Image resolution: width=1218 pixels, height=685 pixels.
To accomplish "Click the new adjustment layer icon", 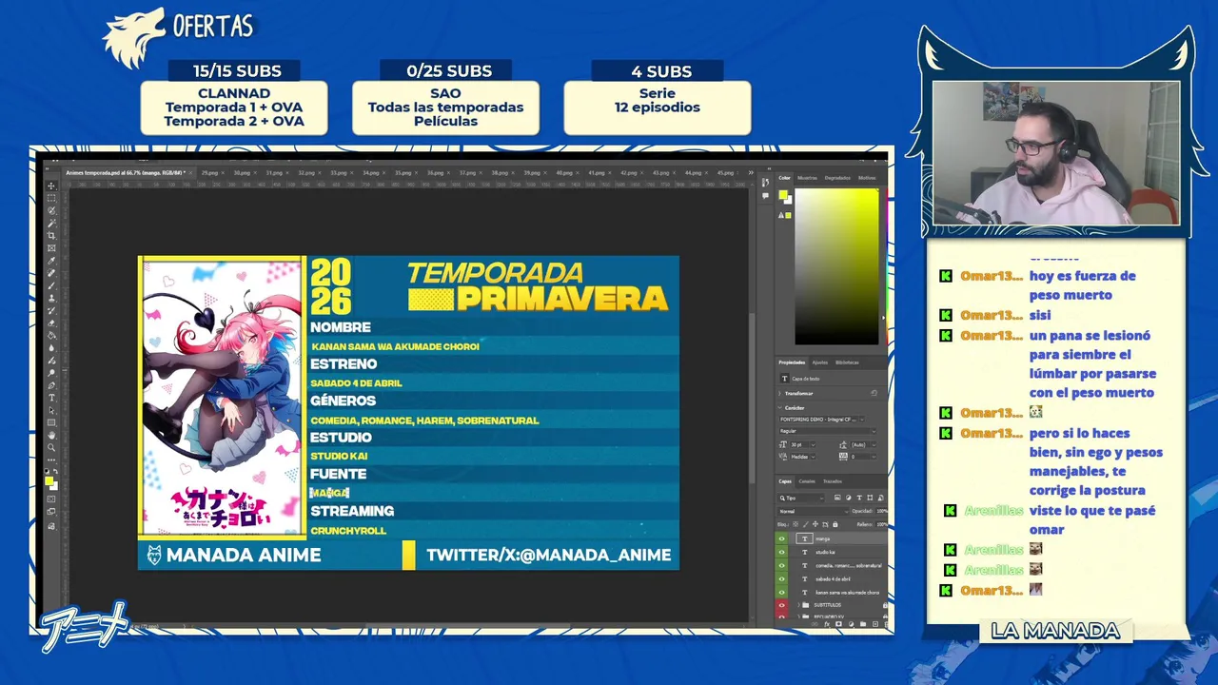I will click(851, 623).
